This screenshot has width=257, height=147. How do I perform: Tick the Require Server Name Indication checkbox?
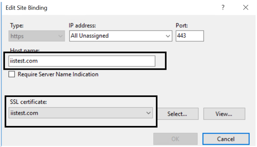pos(12,74)
